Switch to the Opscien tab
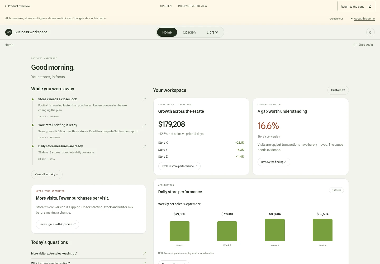 tap(189, 32)
